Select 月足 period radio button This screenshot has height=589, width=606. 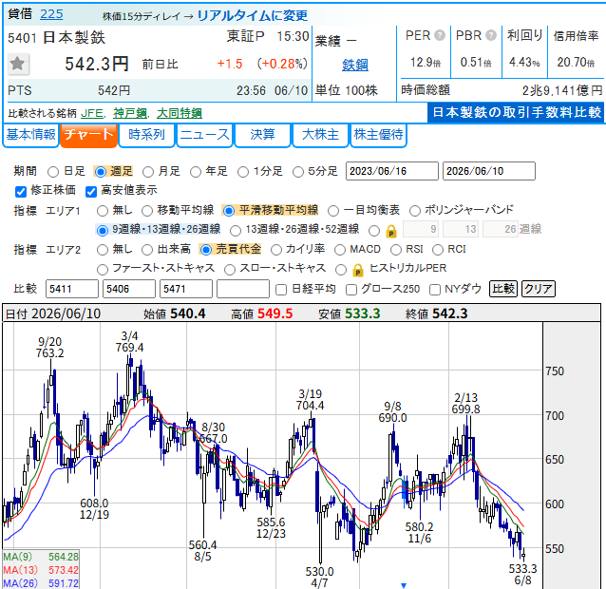click(x=148, y=172)
